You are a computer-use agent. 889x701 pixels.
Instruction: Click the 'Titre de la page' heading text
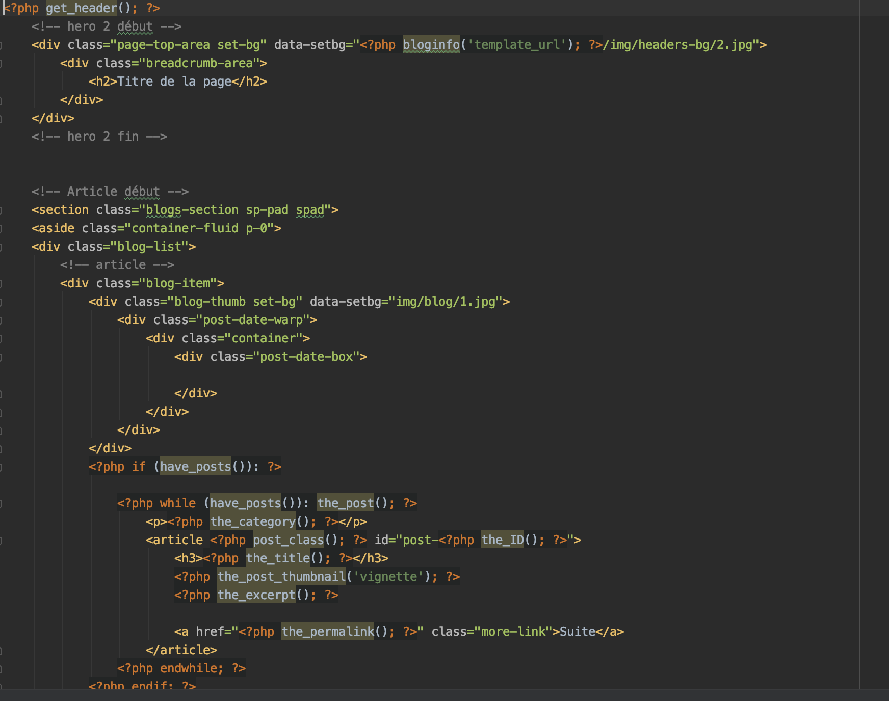point(174,82)
